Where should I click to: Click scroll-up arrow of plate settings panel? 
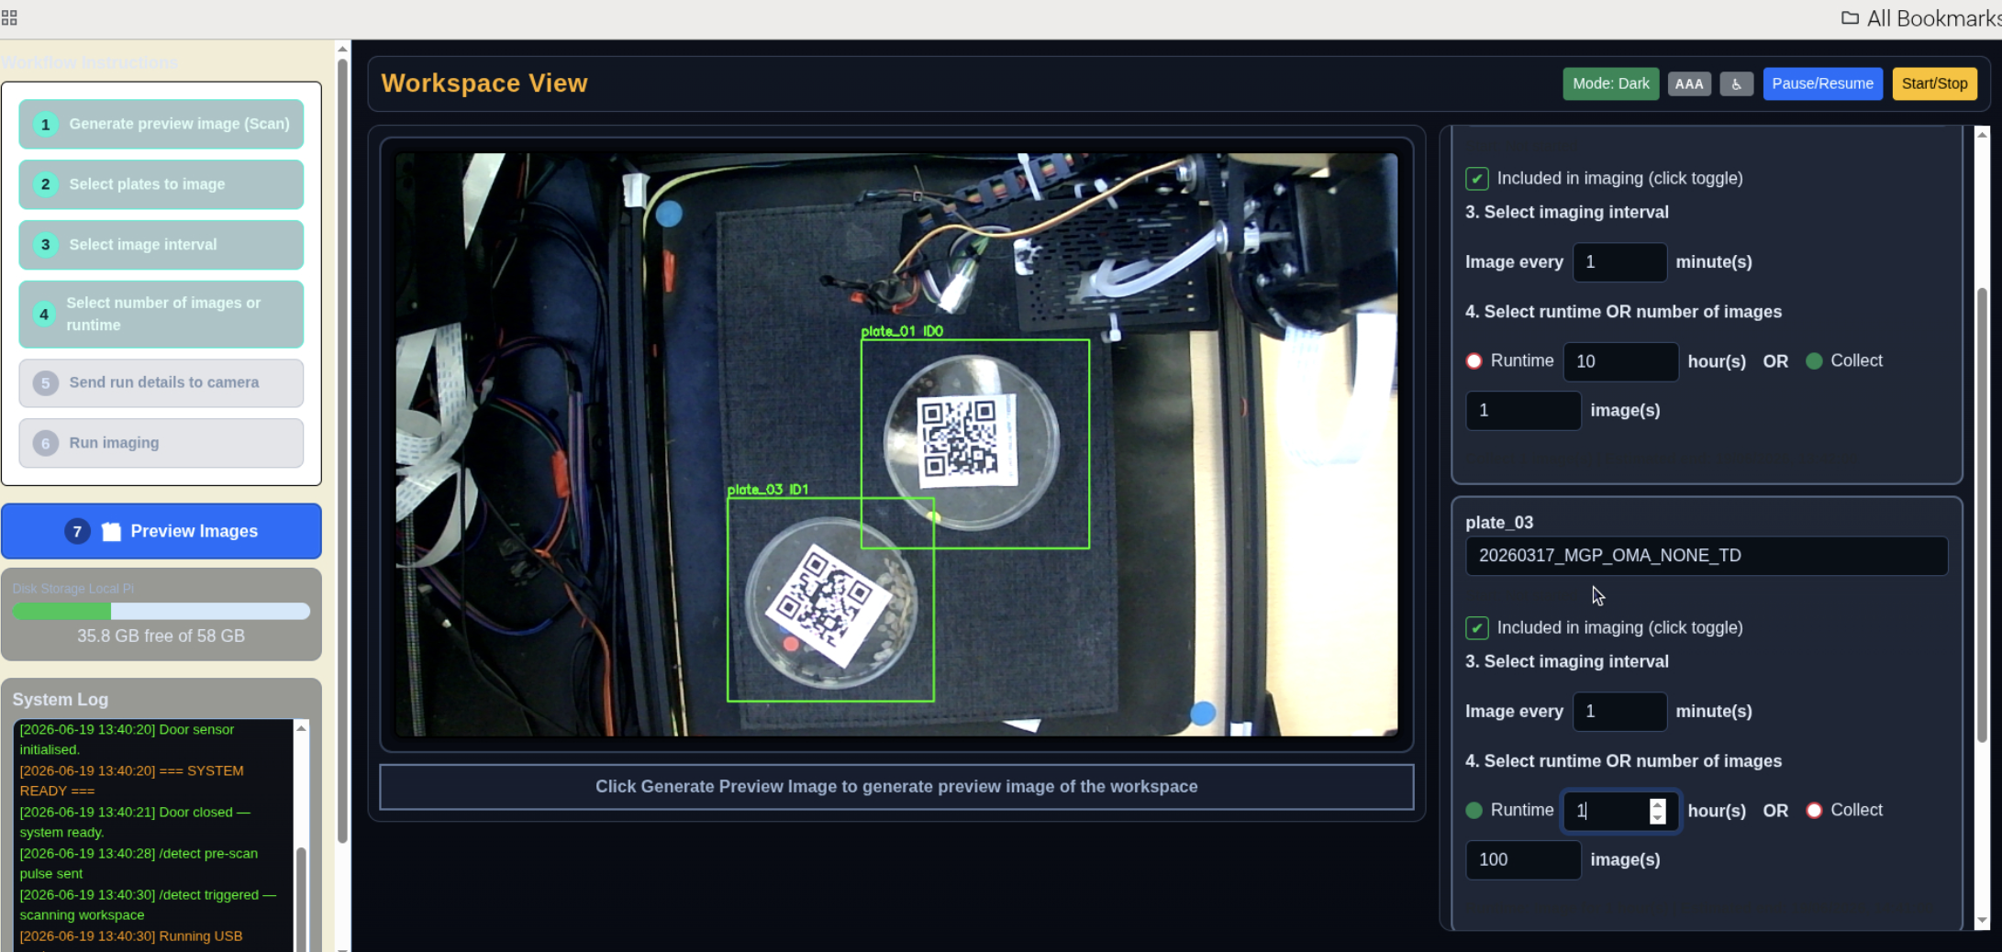click(1982, 135)
